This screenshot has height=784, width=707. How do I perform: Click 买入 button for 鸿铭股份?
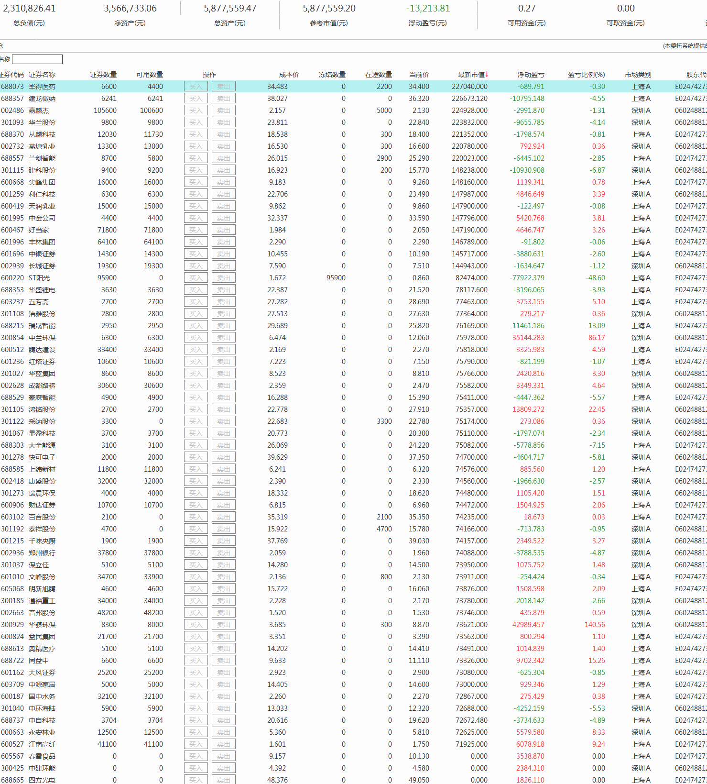(196, 409)
